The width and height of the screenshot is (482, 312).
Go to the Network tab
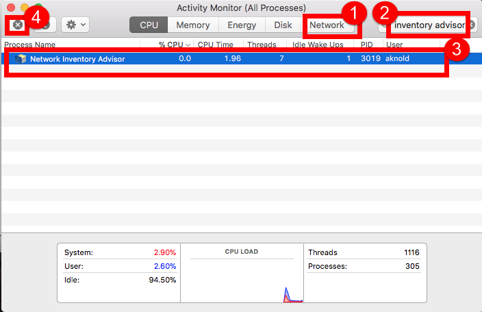pyautogui.click(x=327, y=25)
